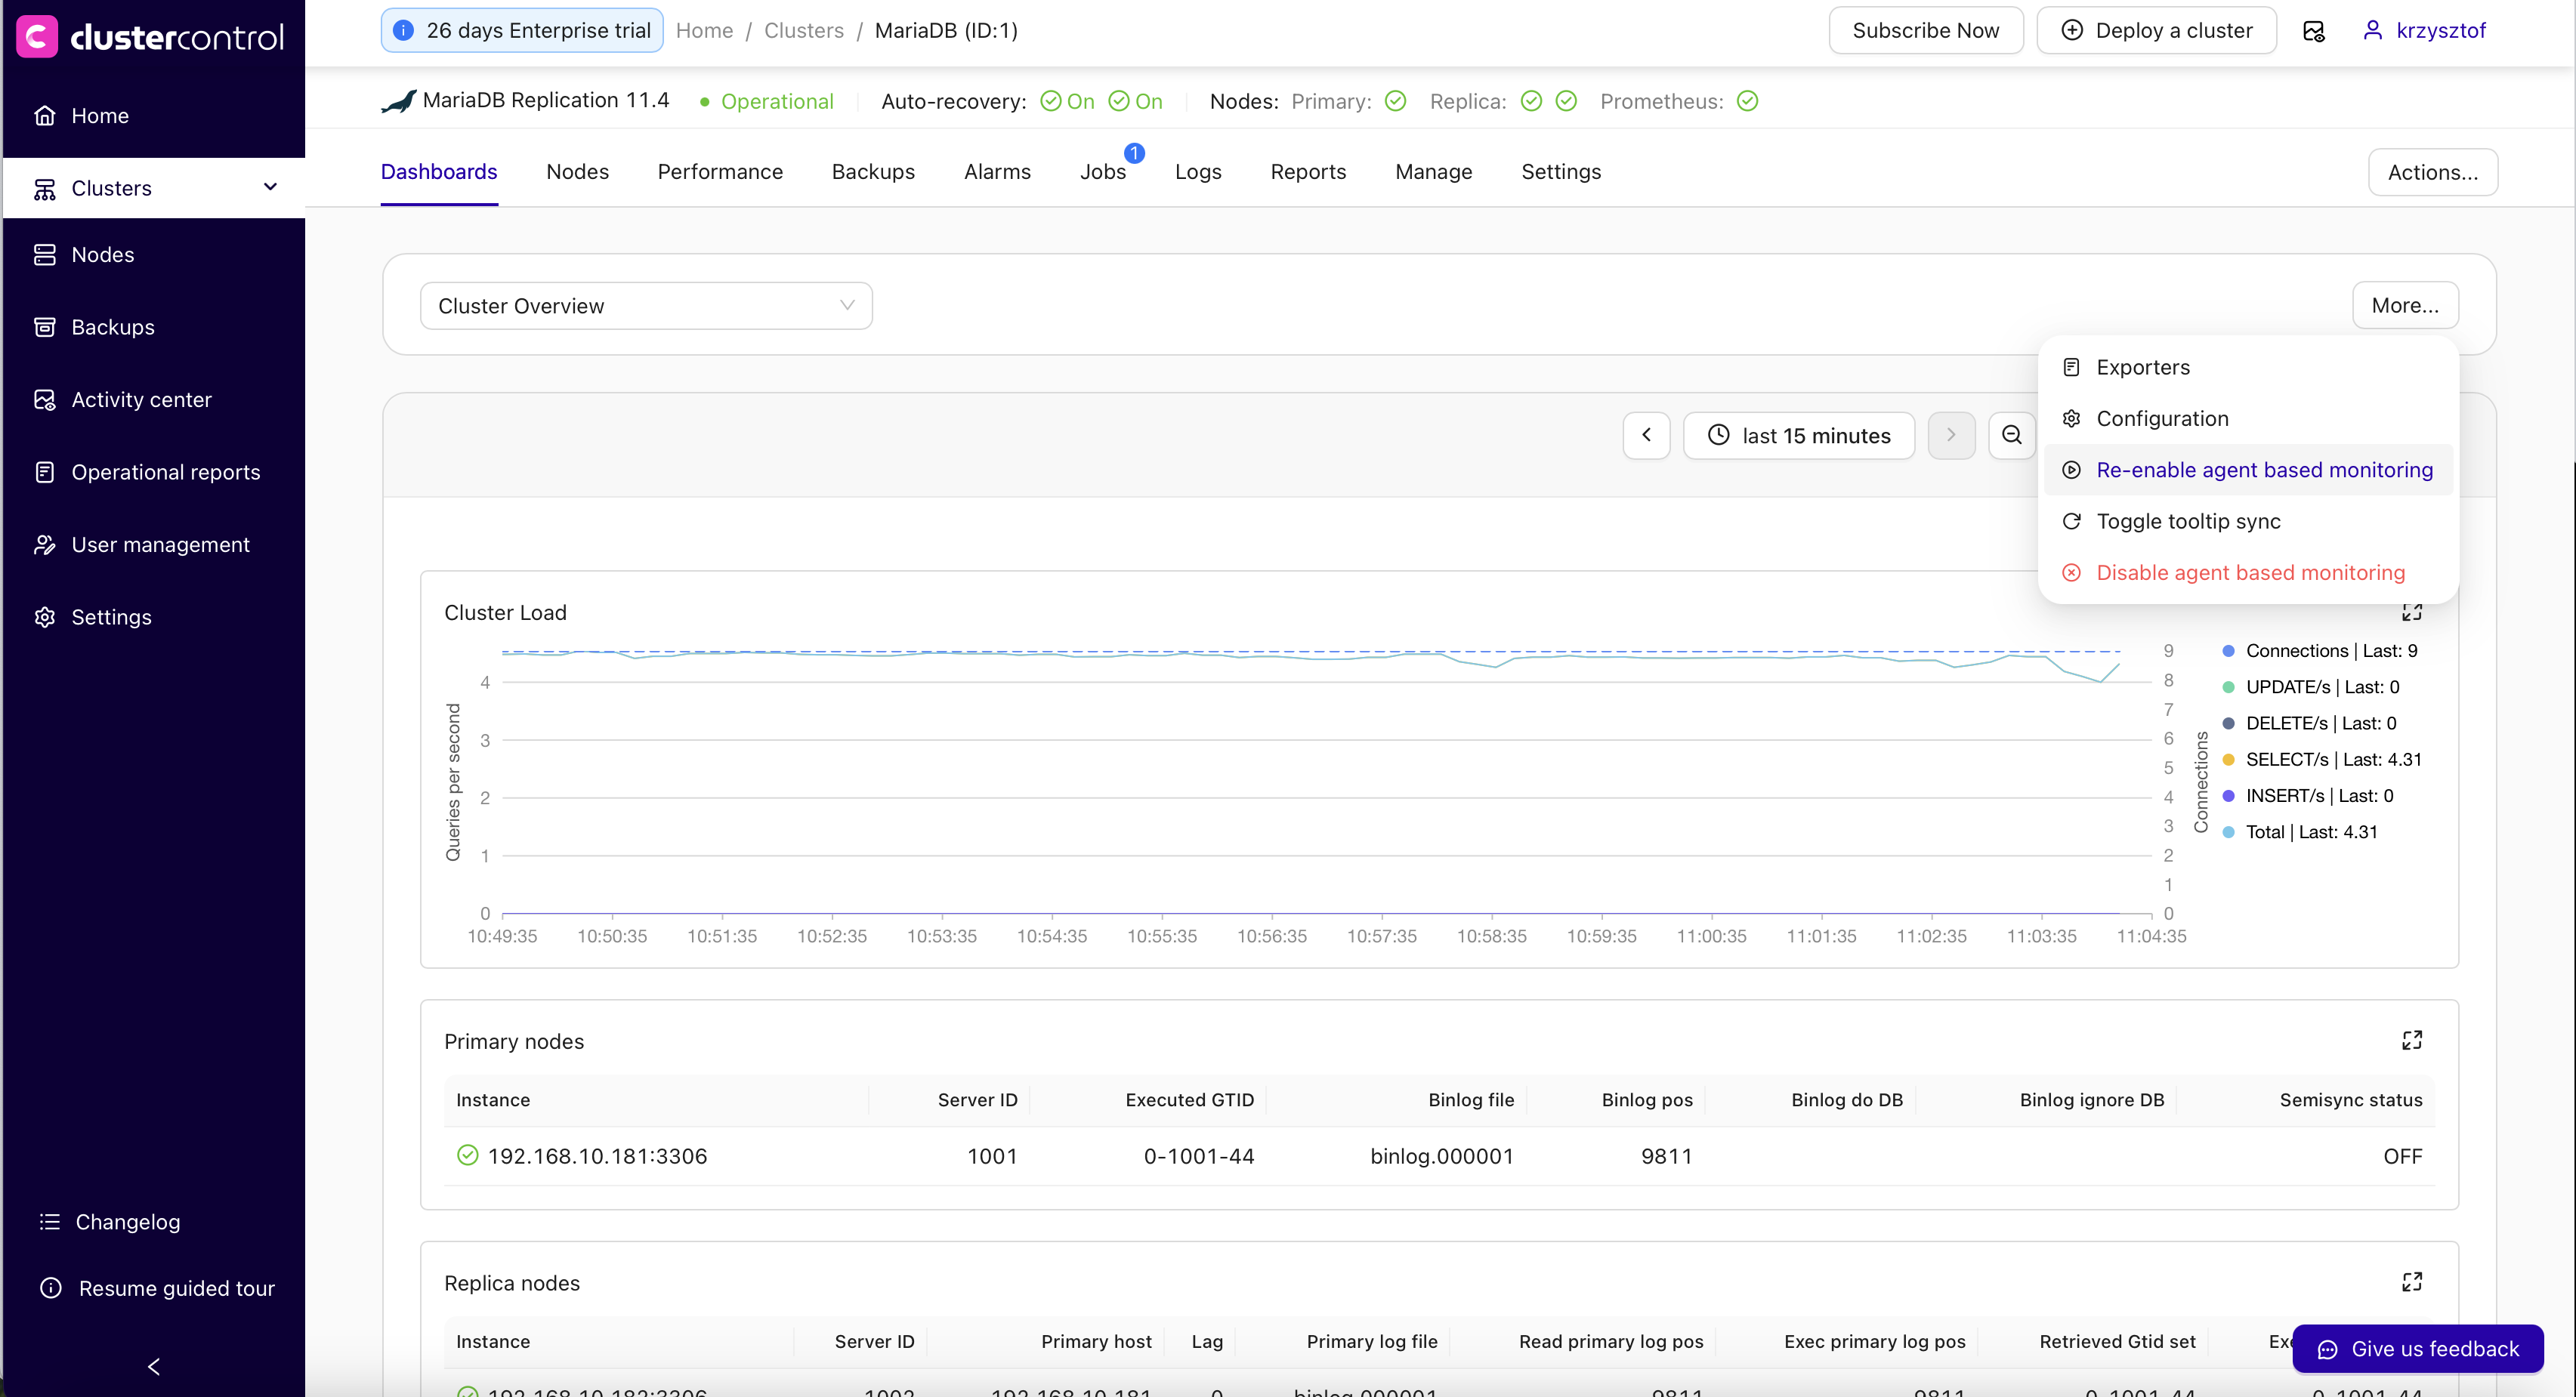Open the Cluster Overview dashboard selector
Screen dimensions: 2576x1397
[x=646, y=305]
